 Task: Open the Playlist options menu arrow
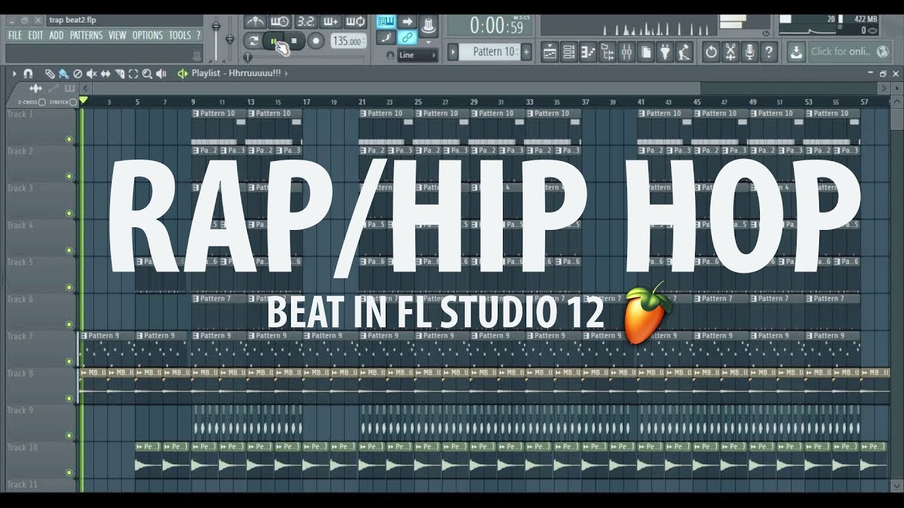[15, 73]
